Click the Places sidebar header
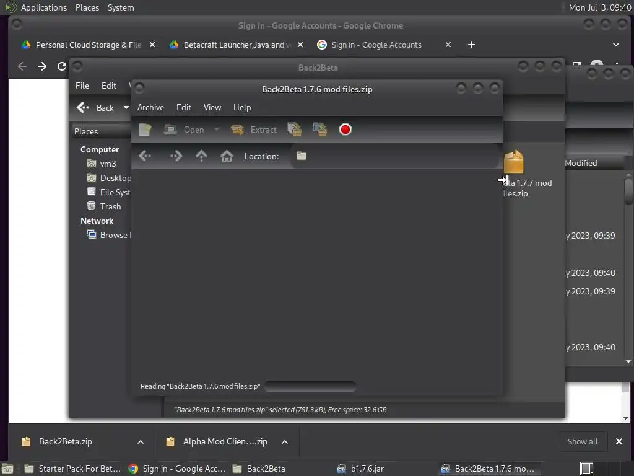The height and width of the screenshot is (476, 634). tap(102, 131)
